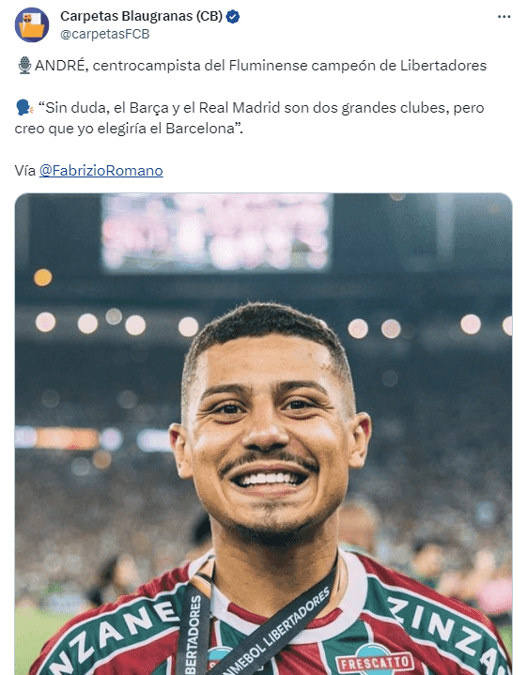The height and width of the screenshot is (675, 527).
Task: Click the FRESCATTO logo on the shirt
Action: (374, 662)
